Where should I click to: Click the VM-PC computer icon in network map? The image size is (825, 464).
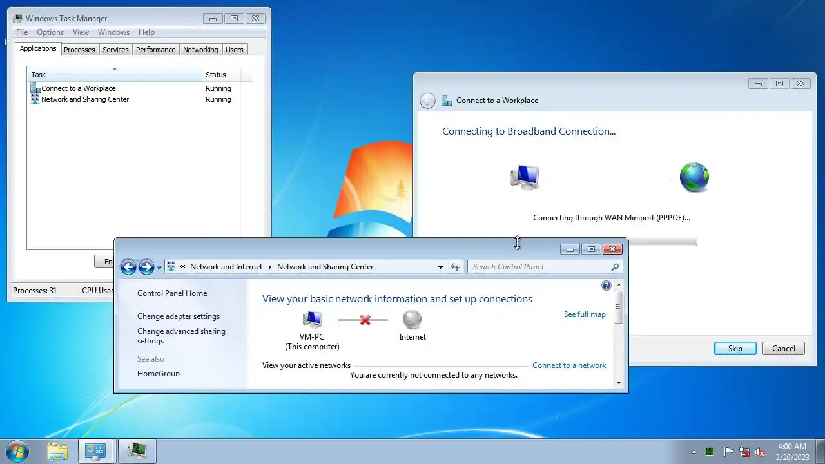tap(312, 319)
